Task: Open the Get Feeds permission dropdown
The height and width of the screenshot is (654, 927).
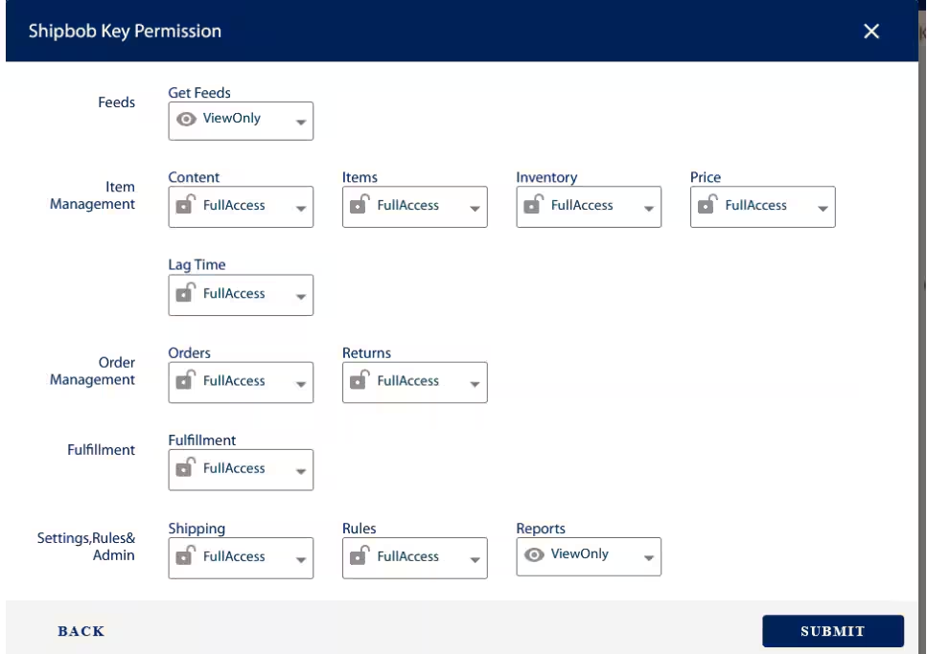Action: tap(301, 122)
